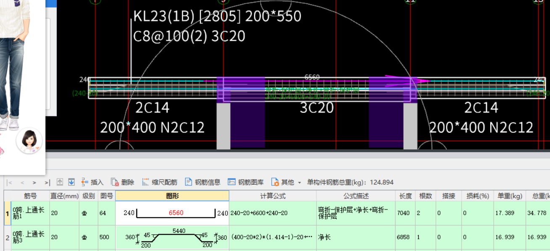
Task: Click the 计算公式 column header
Action: click(x=273, y=196)
